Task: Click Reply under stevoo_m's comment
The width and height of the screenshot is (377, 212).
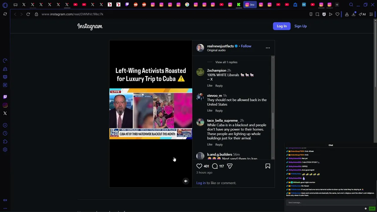Action: point(219,111)
